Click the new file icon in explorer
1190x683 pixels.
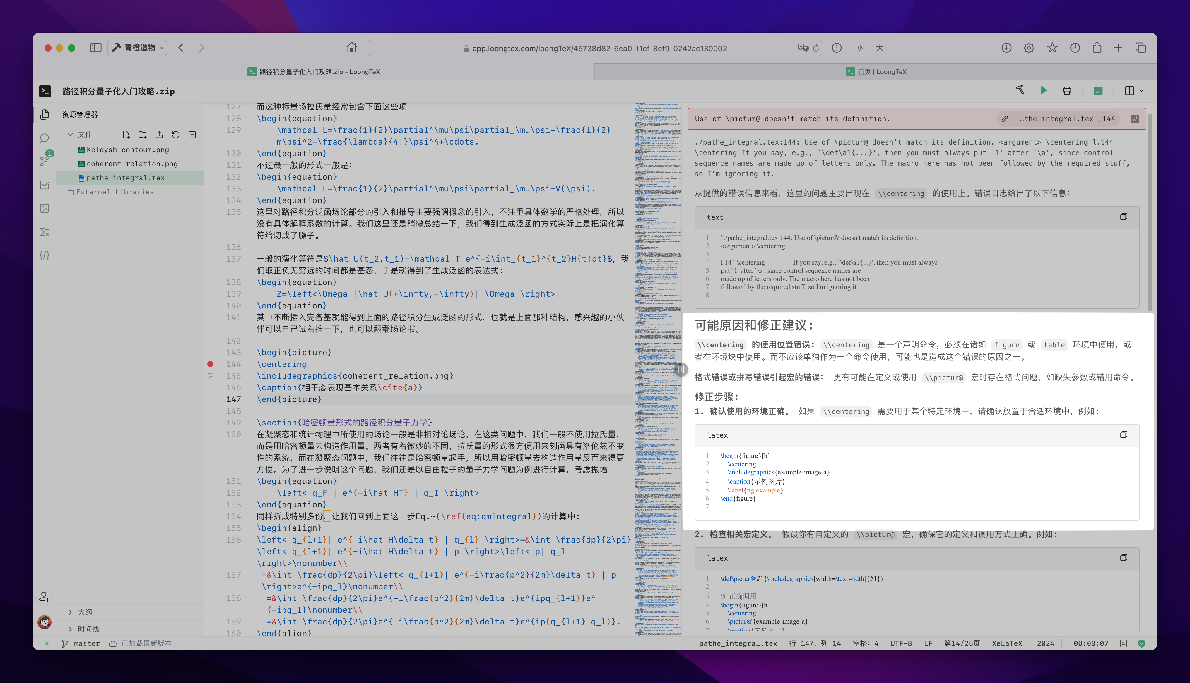126,135
